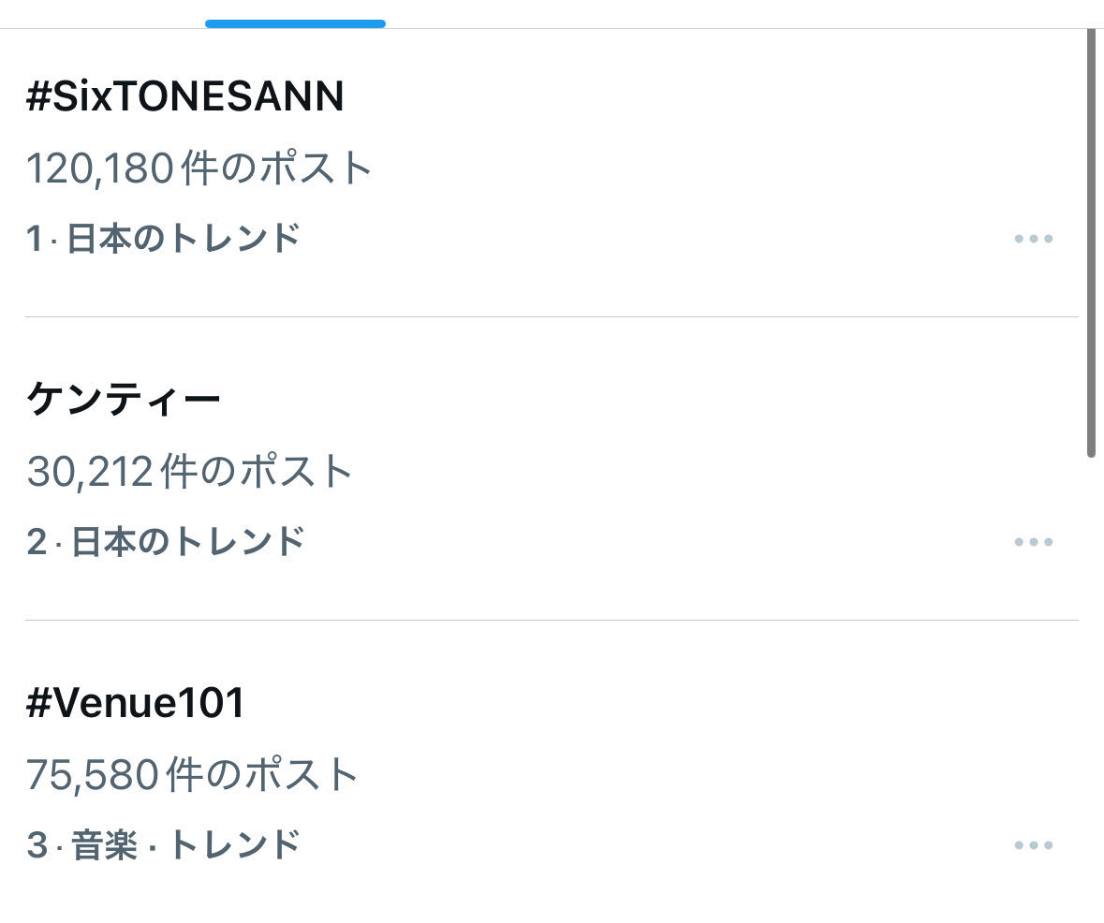Open the #Venue101 hashtag trend

(x=136, y=703)
